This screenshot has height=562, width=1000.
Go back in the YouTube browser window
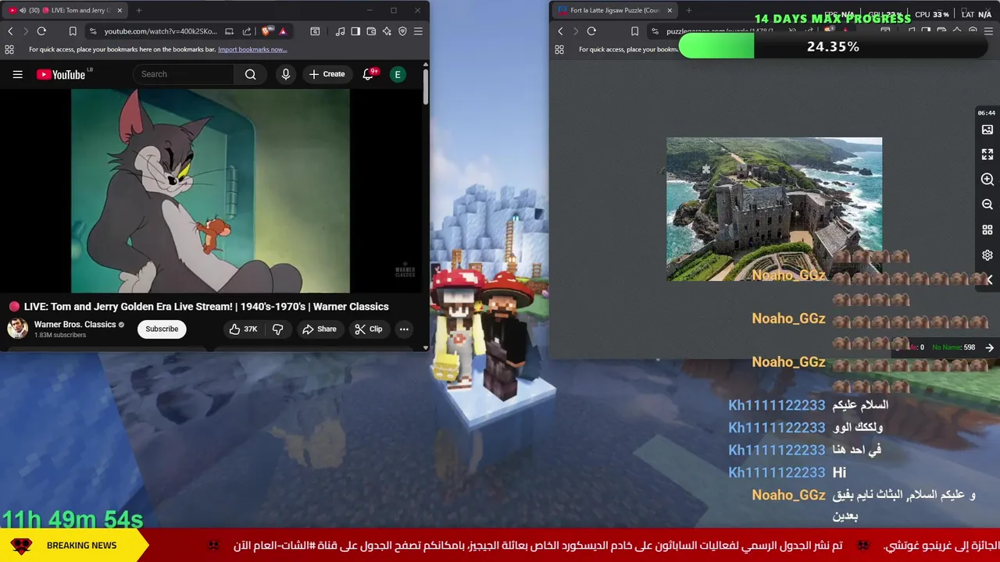click(10, 31)
